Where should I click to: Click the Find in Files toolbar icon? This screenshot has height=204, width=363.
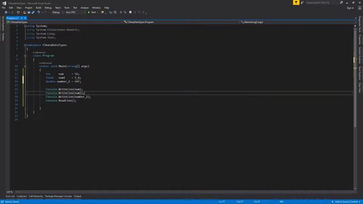[x=102, y=12]
